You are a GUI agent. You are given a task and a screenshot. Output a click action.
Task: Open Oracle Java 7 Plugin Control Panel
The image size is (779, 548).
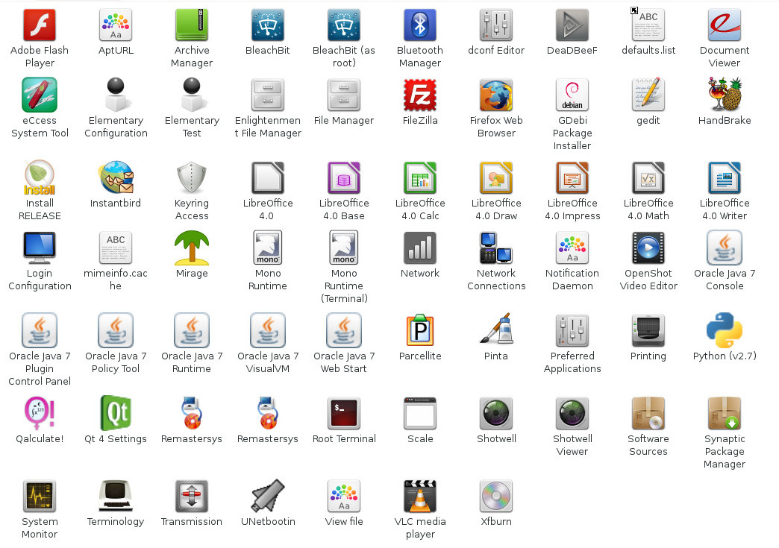coord(40,330)
